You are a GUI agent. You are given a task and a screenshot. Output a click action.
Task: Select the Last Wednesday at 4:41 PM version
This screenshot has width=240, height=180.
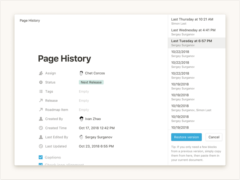click(x=196, y=32)
